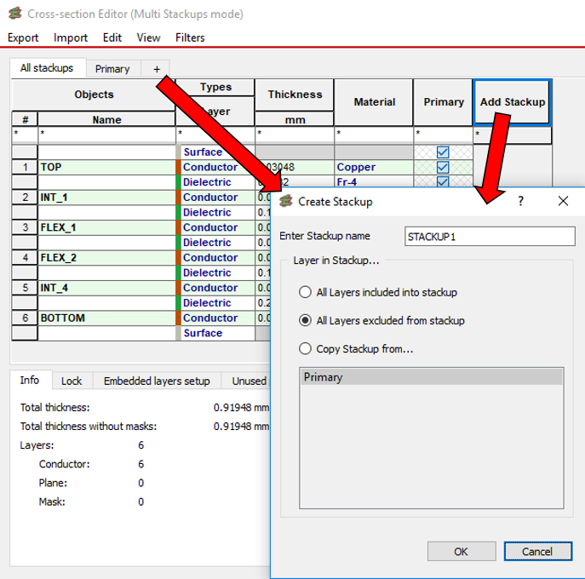
Task: Click the Fr-4 material cell
Action: [x=374, y=181]
